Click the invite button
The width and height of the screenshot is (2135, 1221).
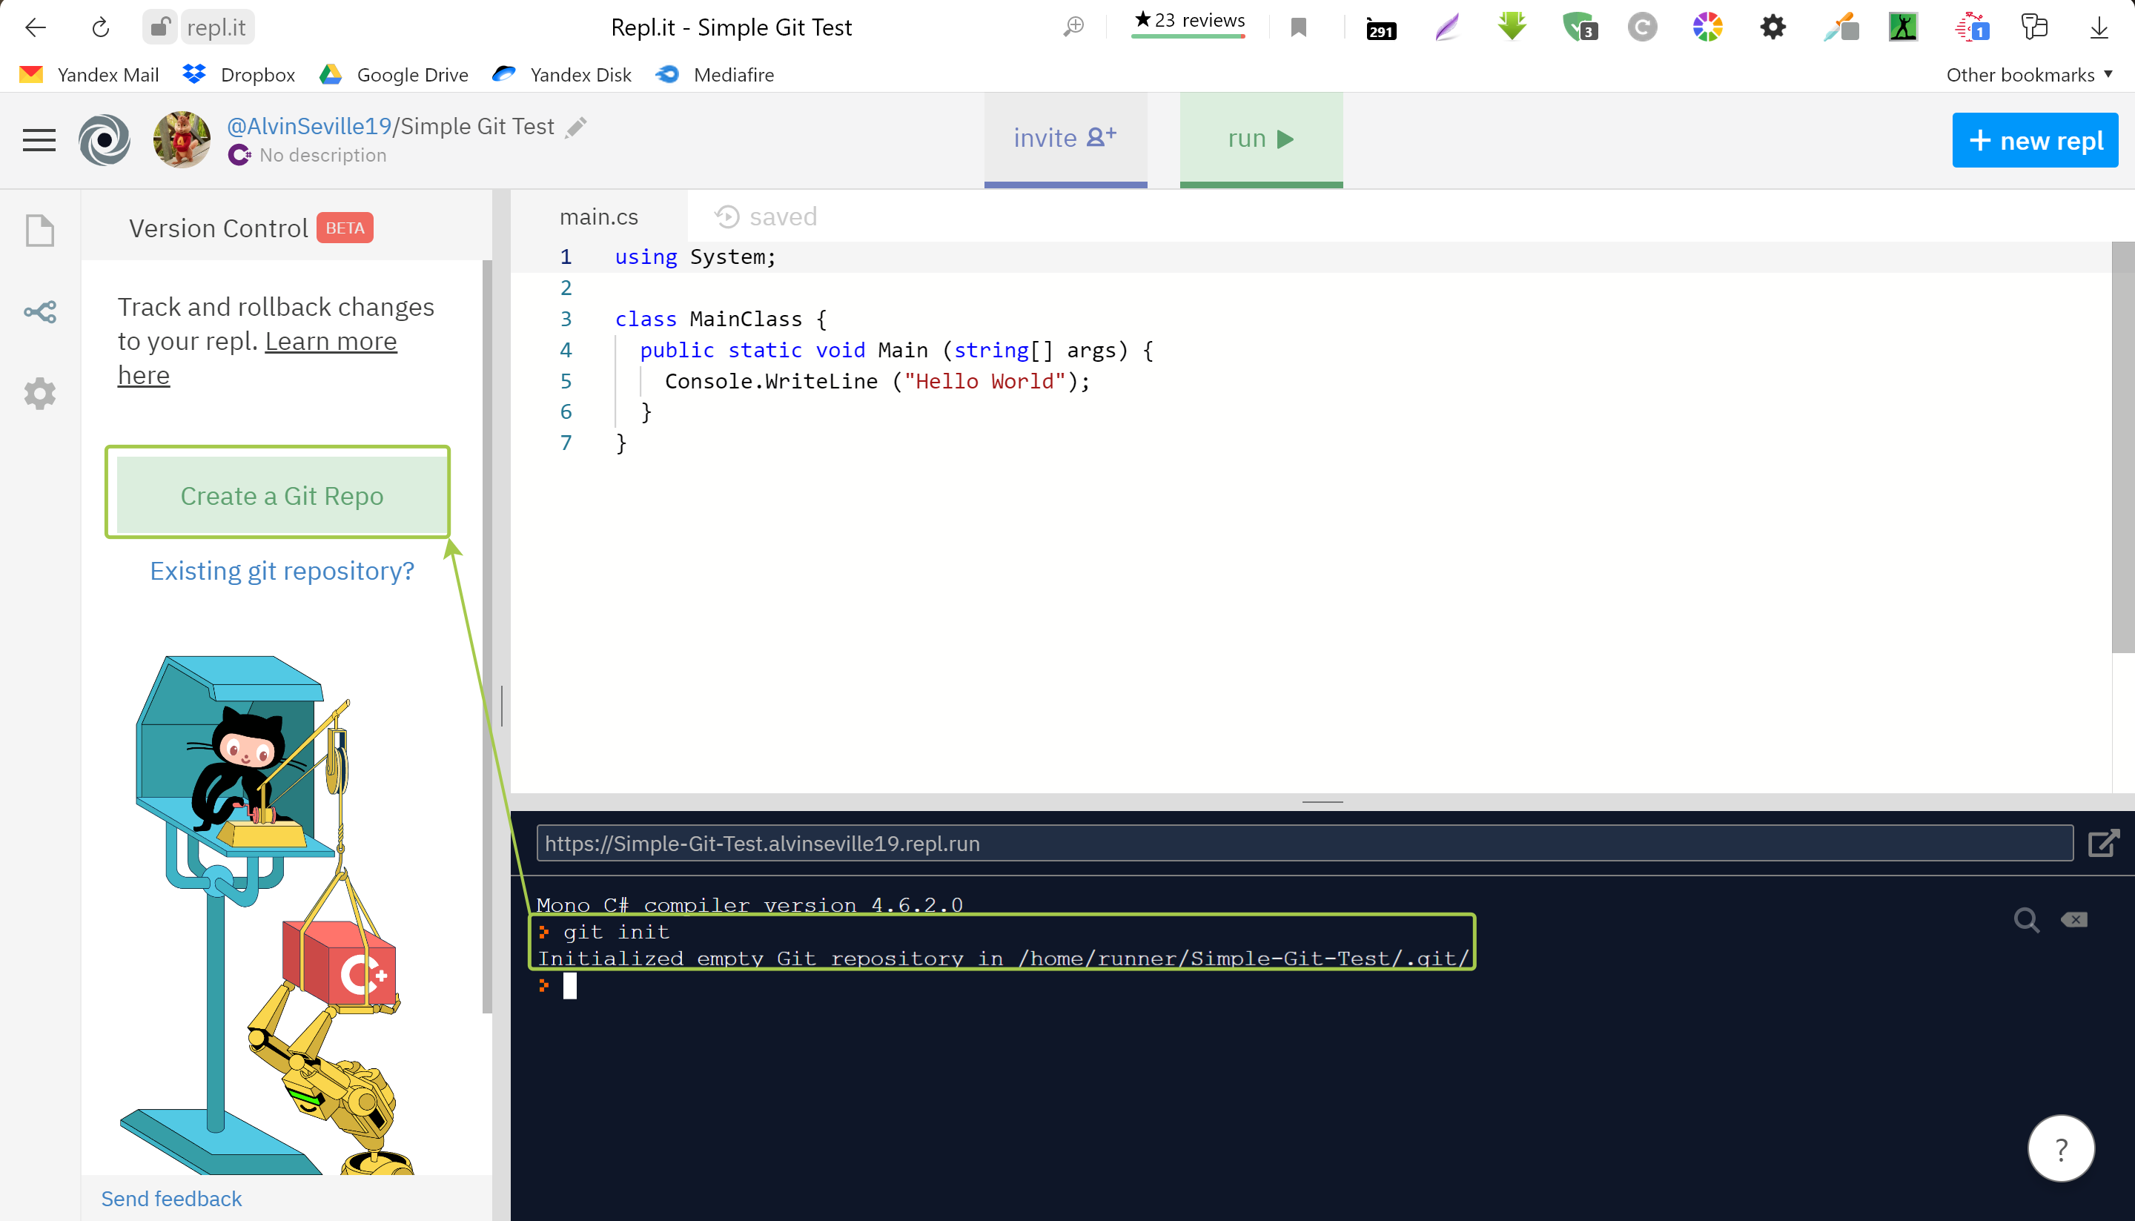click(1065, 139)
